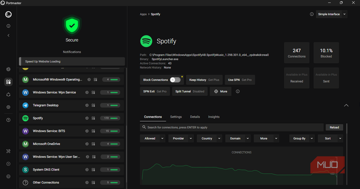Collapse the sidebar with the left chevron
Image resolution: width=360 pixels, height=189 pixels.
click(9, 35)
